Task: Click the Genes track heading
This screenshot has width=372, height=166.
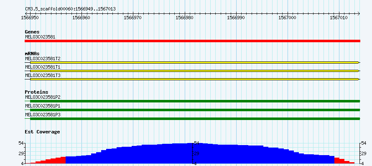Action: [32, 32]
